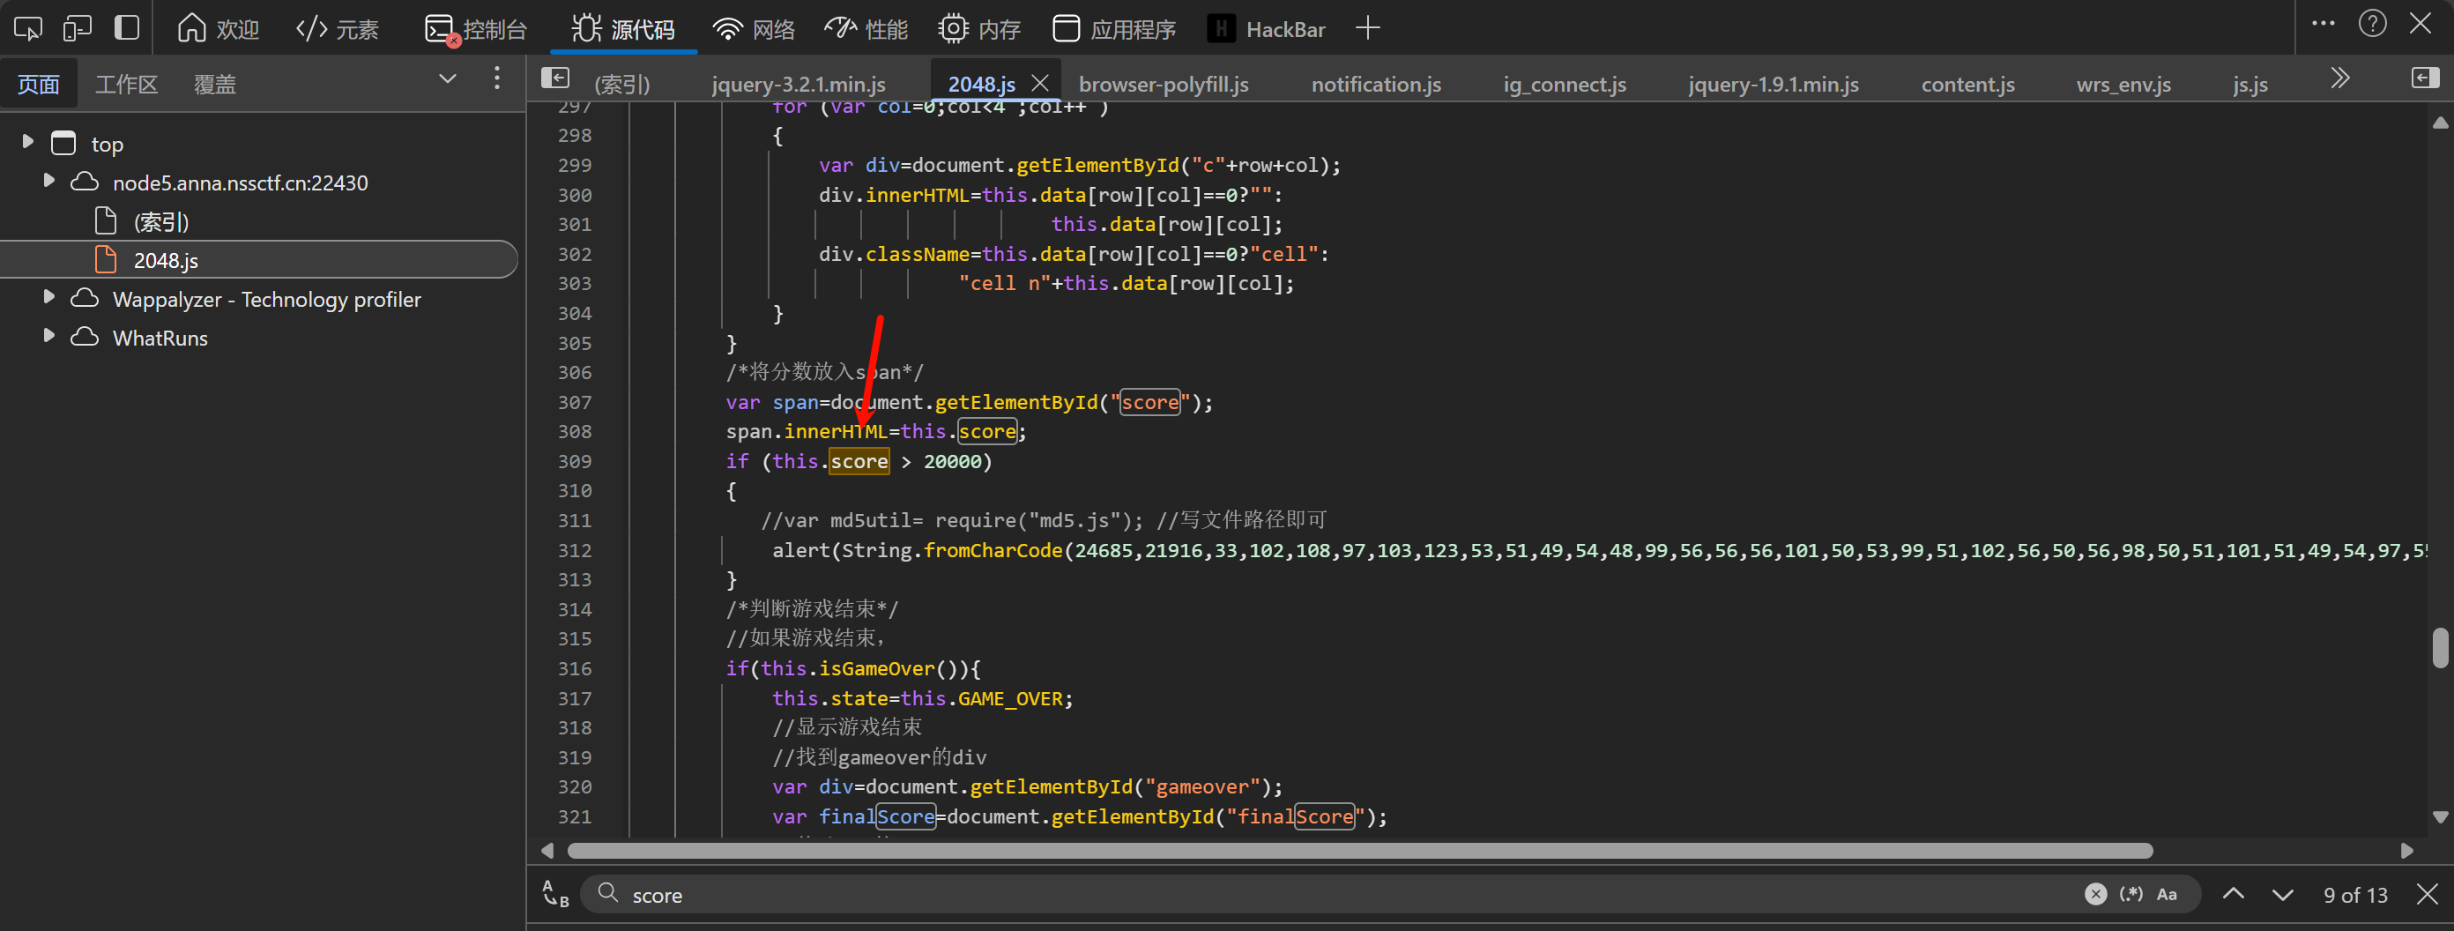Image resolution: width=2454 pixels, height=931 pixels.
Task: Switch to the 网络 network tab
Action: pos(754,30)
